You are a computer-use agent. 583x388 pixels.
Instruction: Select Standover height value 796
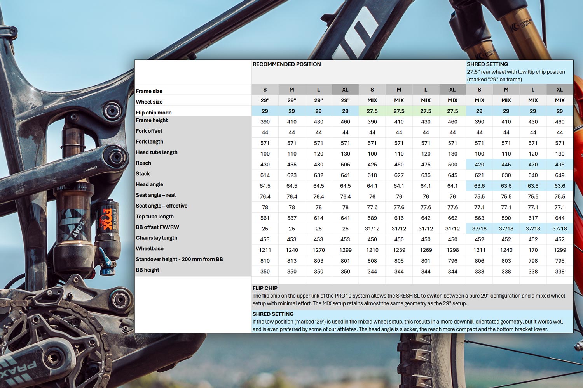[x=453, y=261]
